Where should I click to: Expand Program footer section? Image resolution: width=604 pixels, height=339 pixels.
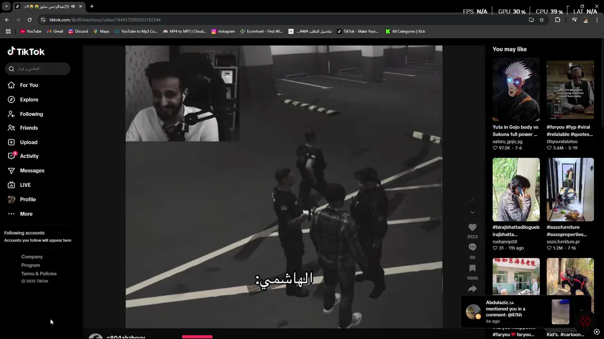pos(31,265)
